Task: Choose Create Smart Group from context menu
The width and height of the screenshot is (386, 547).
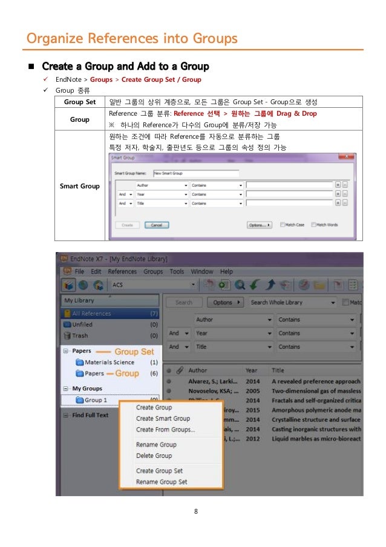Action: (x=163, y=418)
